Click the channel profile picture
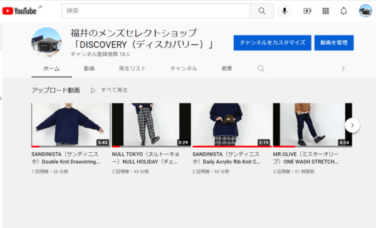Viewport: 376px width, 228px height. pyautogui.click(x=46, y=43)
